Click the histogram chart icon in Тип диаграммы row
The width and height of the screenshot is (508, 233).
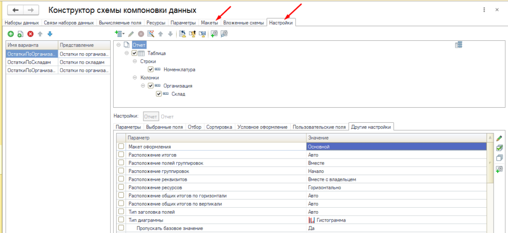[x=312, y=220]
